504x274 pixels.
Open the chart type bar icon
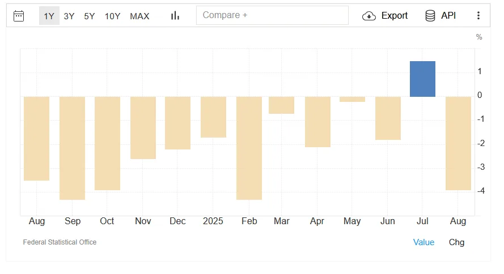coord(175,16)
